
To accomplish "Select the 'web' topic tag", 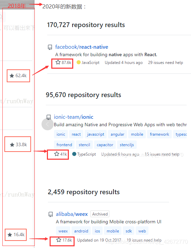I will [142, 231].
